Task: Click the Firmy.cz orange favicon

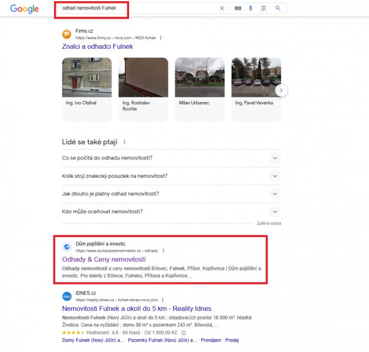Action: [67, 34]
